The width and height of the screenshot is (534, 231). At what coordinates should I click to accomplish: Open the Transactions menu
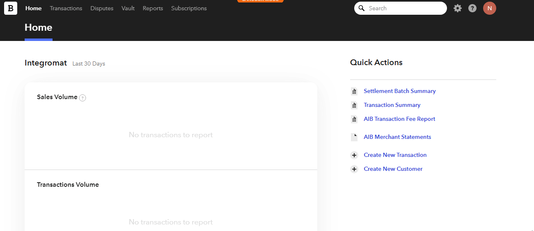[x=66, y=8]
